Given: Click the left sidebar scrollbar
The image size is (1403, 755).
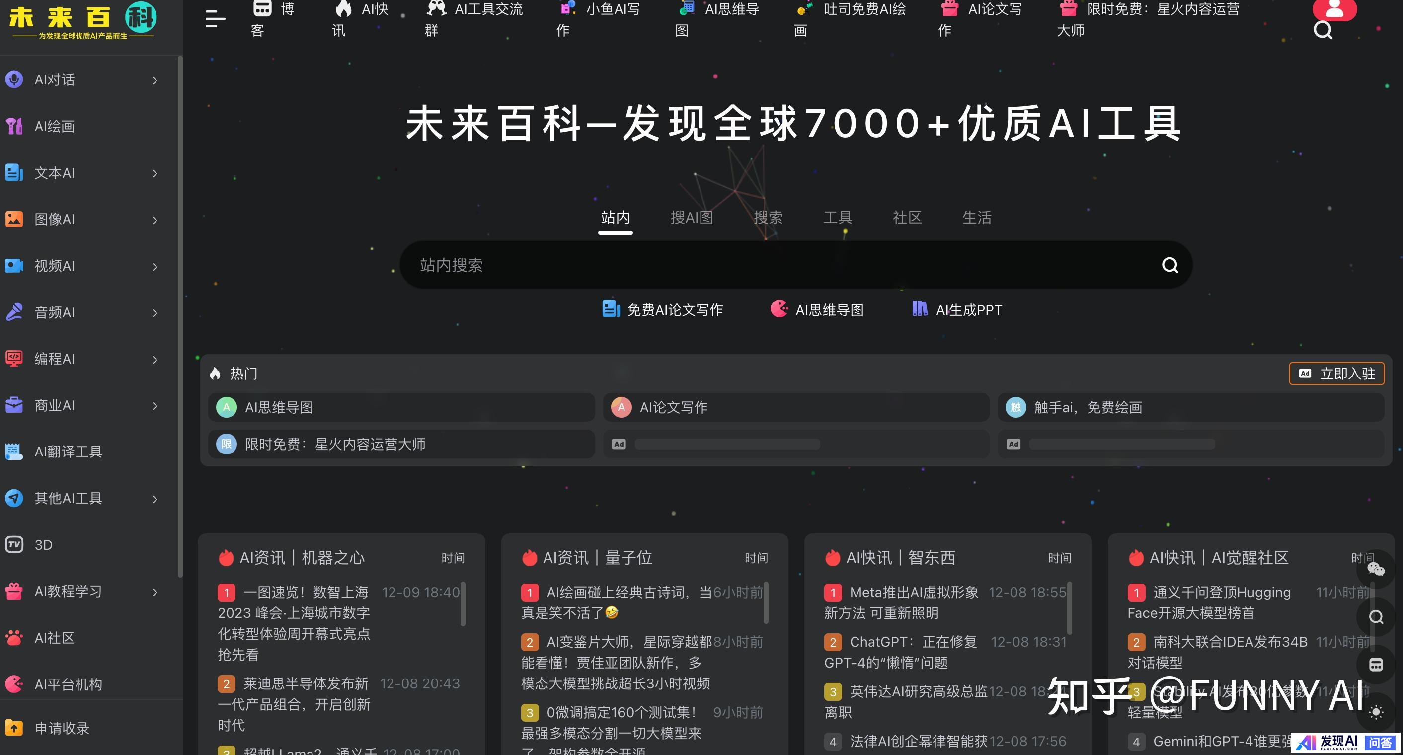Looking at the screenshot, I should pyautogui.click(x=180, y=316).
